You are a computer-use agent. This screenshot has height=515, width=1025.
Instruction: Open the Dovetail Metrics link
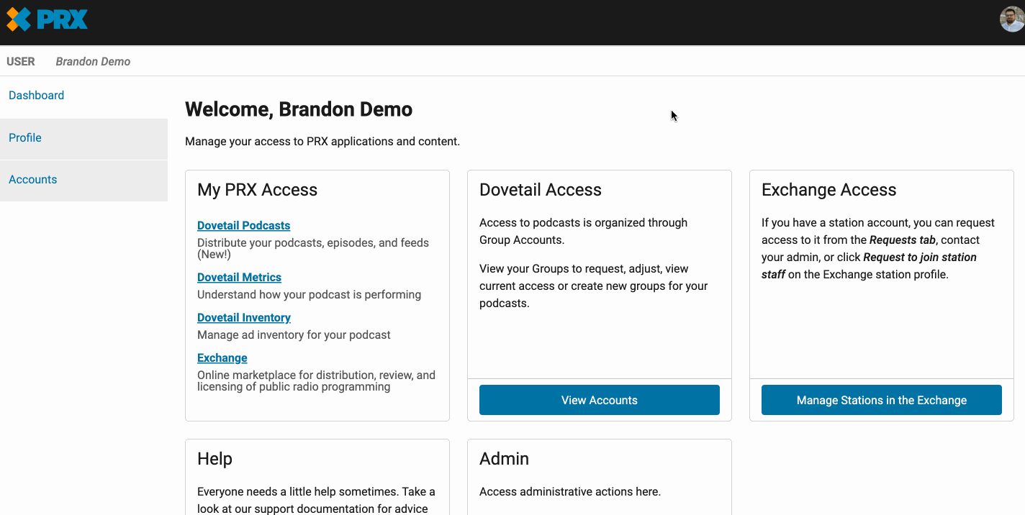239,278
